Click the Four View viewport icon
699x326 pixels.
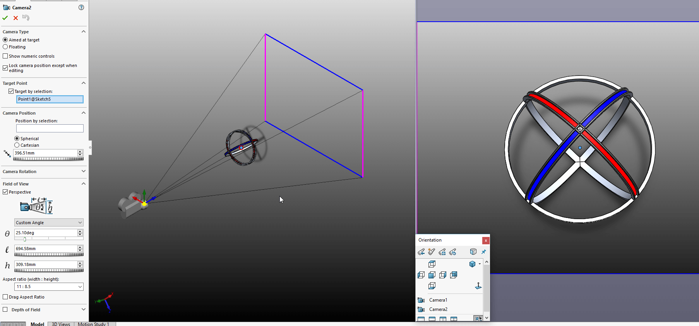(x=454, y=319)
